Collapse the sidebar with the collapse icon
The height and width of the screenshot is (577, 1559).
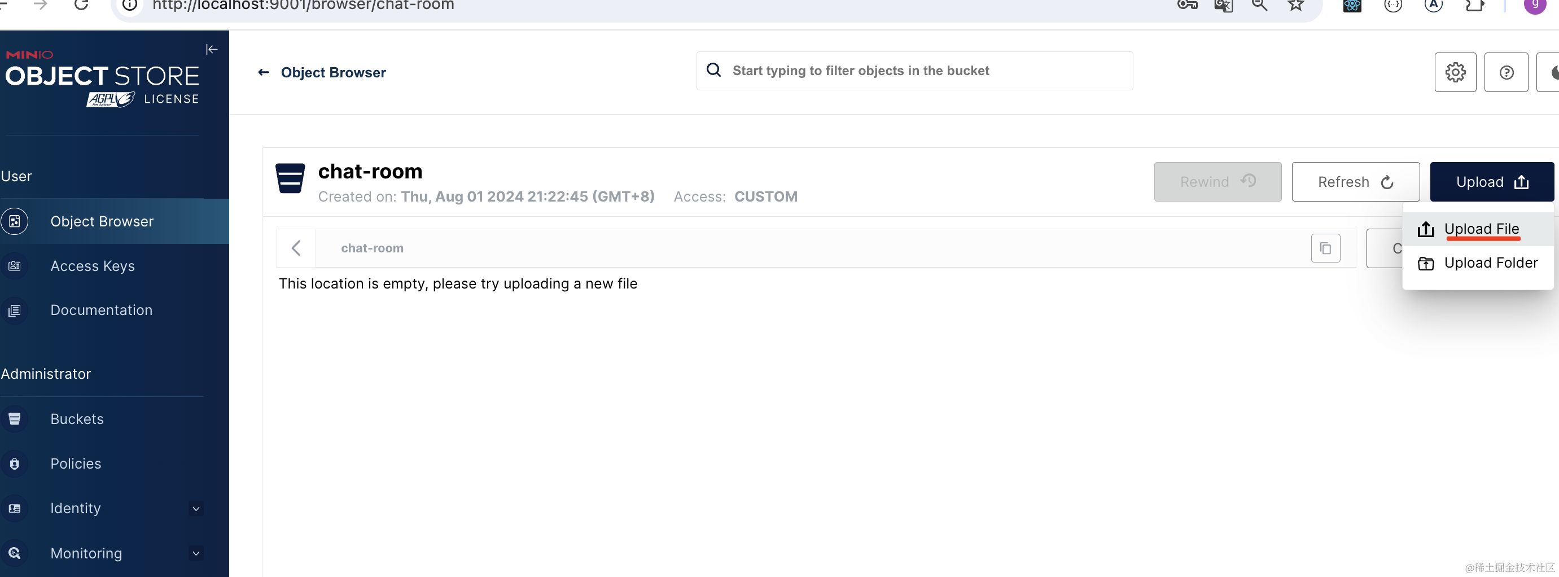[211, 50]
